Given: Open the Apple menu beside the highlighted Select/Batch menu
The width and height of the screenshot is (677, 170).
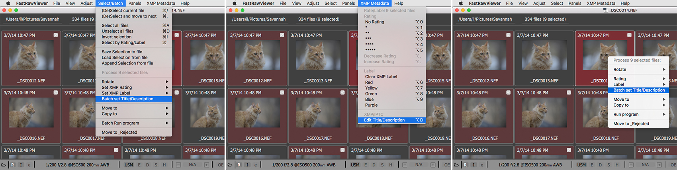Looking at the screenshot, I should (8, 3).
